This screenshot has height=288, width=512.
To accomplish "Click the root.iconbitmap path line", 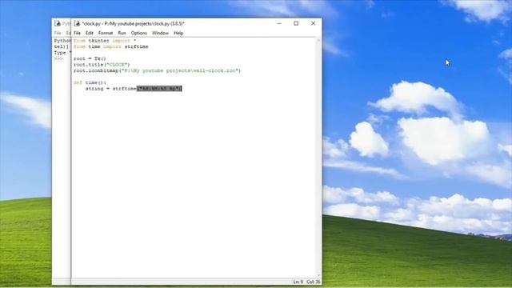I will pyautogui.click(x=157, y=70).
